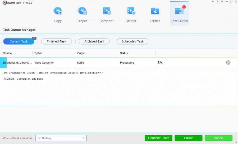Screen dimensions: 238x144
Task: Click the Continue Later button
Action: click(x=158, y=138)
